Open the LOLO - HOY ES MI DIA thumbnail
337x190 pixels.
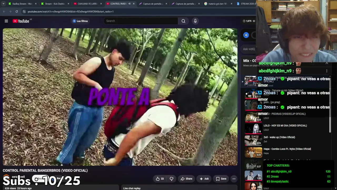click(253, 129)
